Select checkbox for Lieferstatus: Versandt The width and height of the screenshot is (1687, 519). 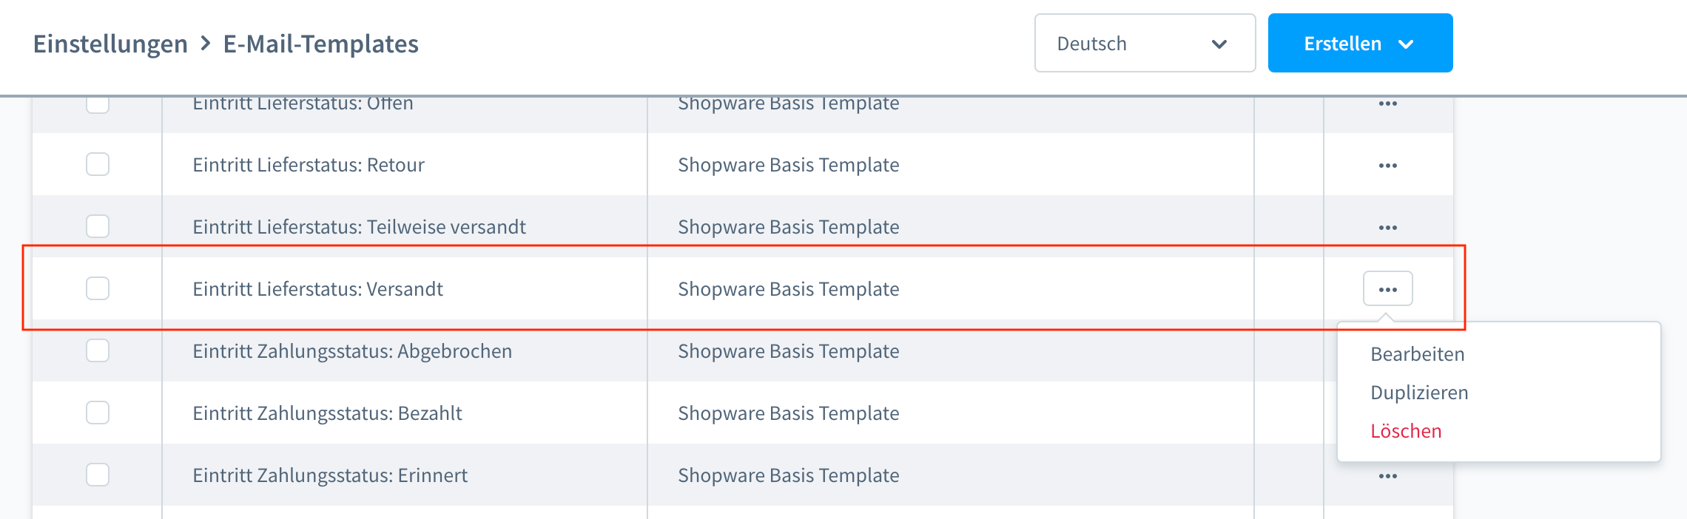[98, 288]
